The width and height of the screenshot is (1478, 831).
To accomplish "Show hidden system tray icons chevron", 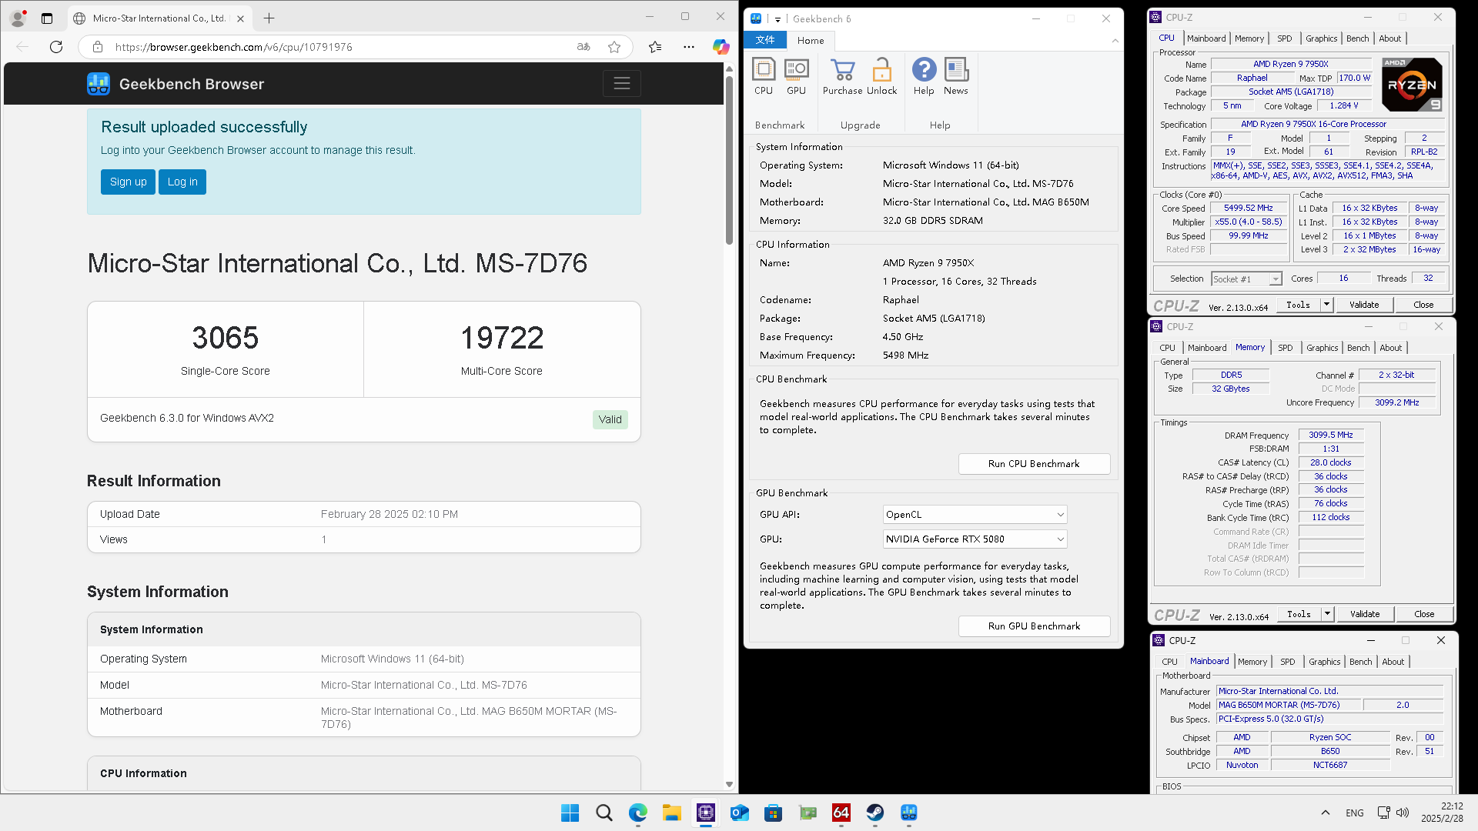I will [1326, 813].
